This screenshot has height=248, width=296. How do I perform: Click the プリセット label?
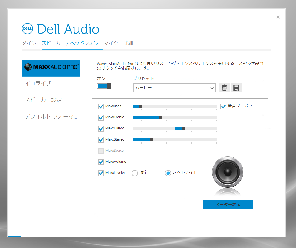pos(143,78)
